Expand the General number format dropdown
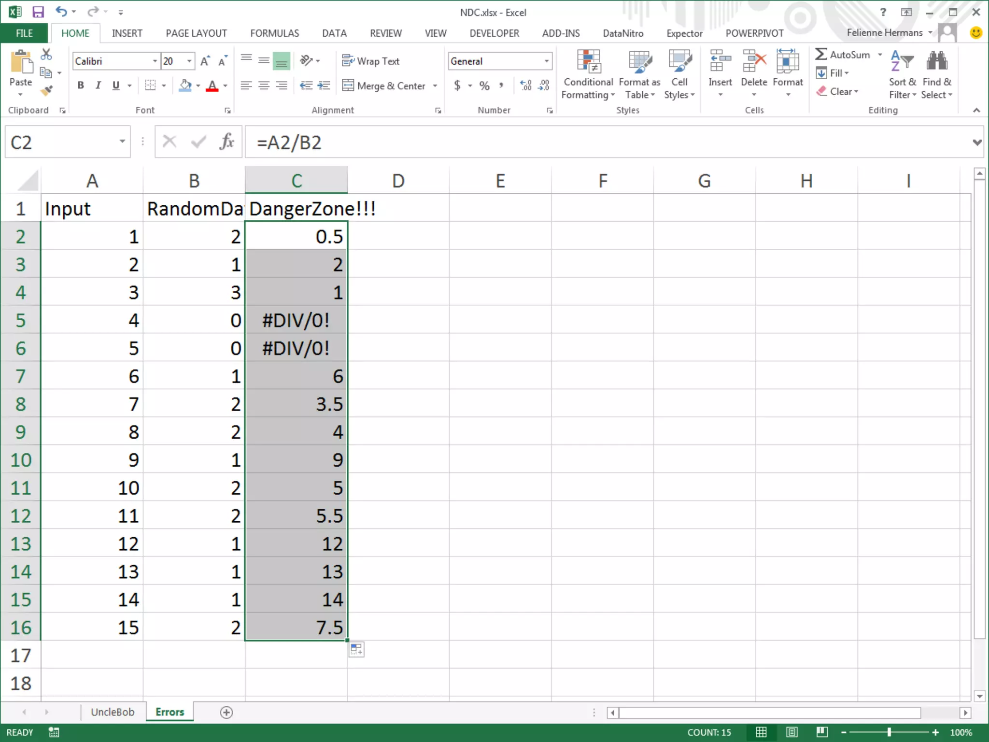Screen dimensions: 989x742 pos(546,61)
